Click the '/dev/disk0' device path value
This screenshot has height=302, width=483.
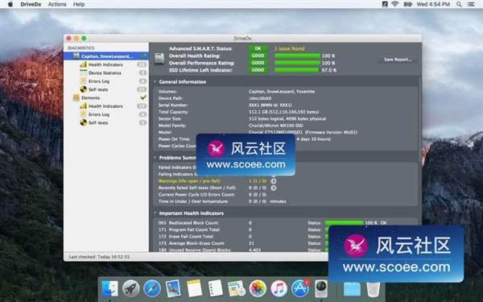coord(260,98)
